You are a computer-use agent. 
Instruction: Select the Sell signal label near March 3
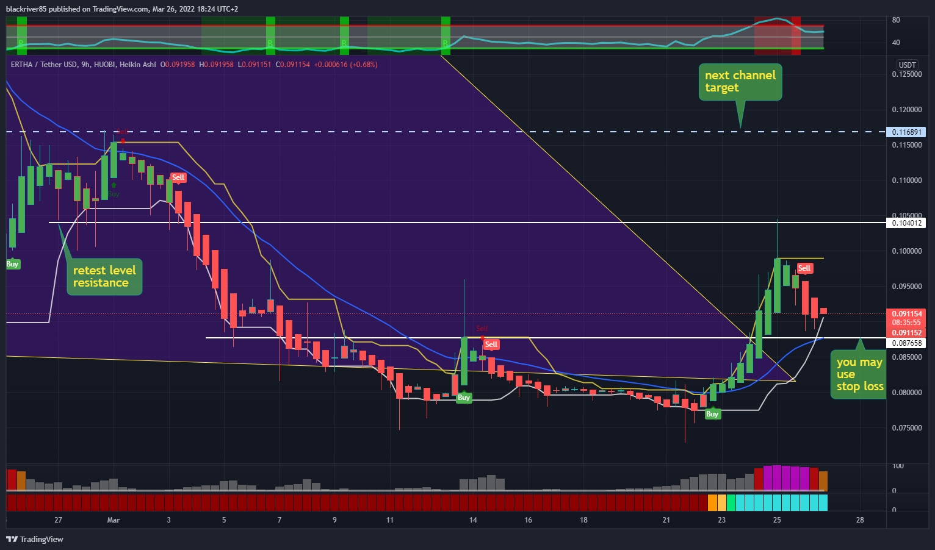pyautogui.click(x=178, y=177)
